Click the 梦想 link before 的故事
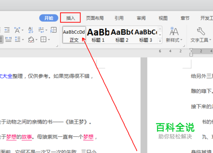 coord(12,137)
